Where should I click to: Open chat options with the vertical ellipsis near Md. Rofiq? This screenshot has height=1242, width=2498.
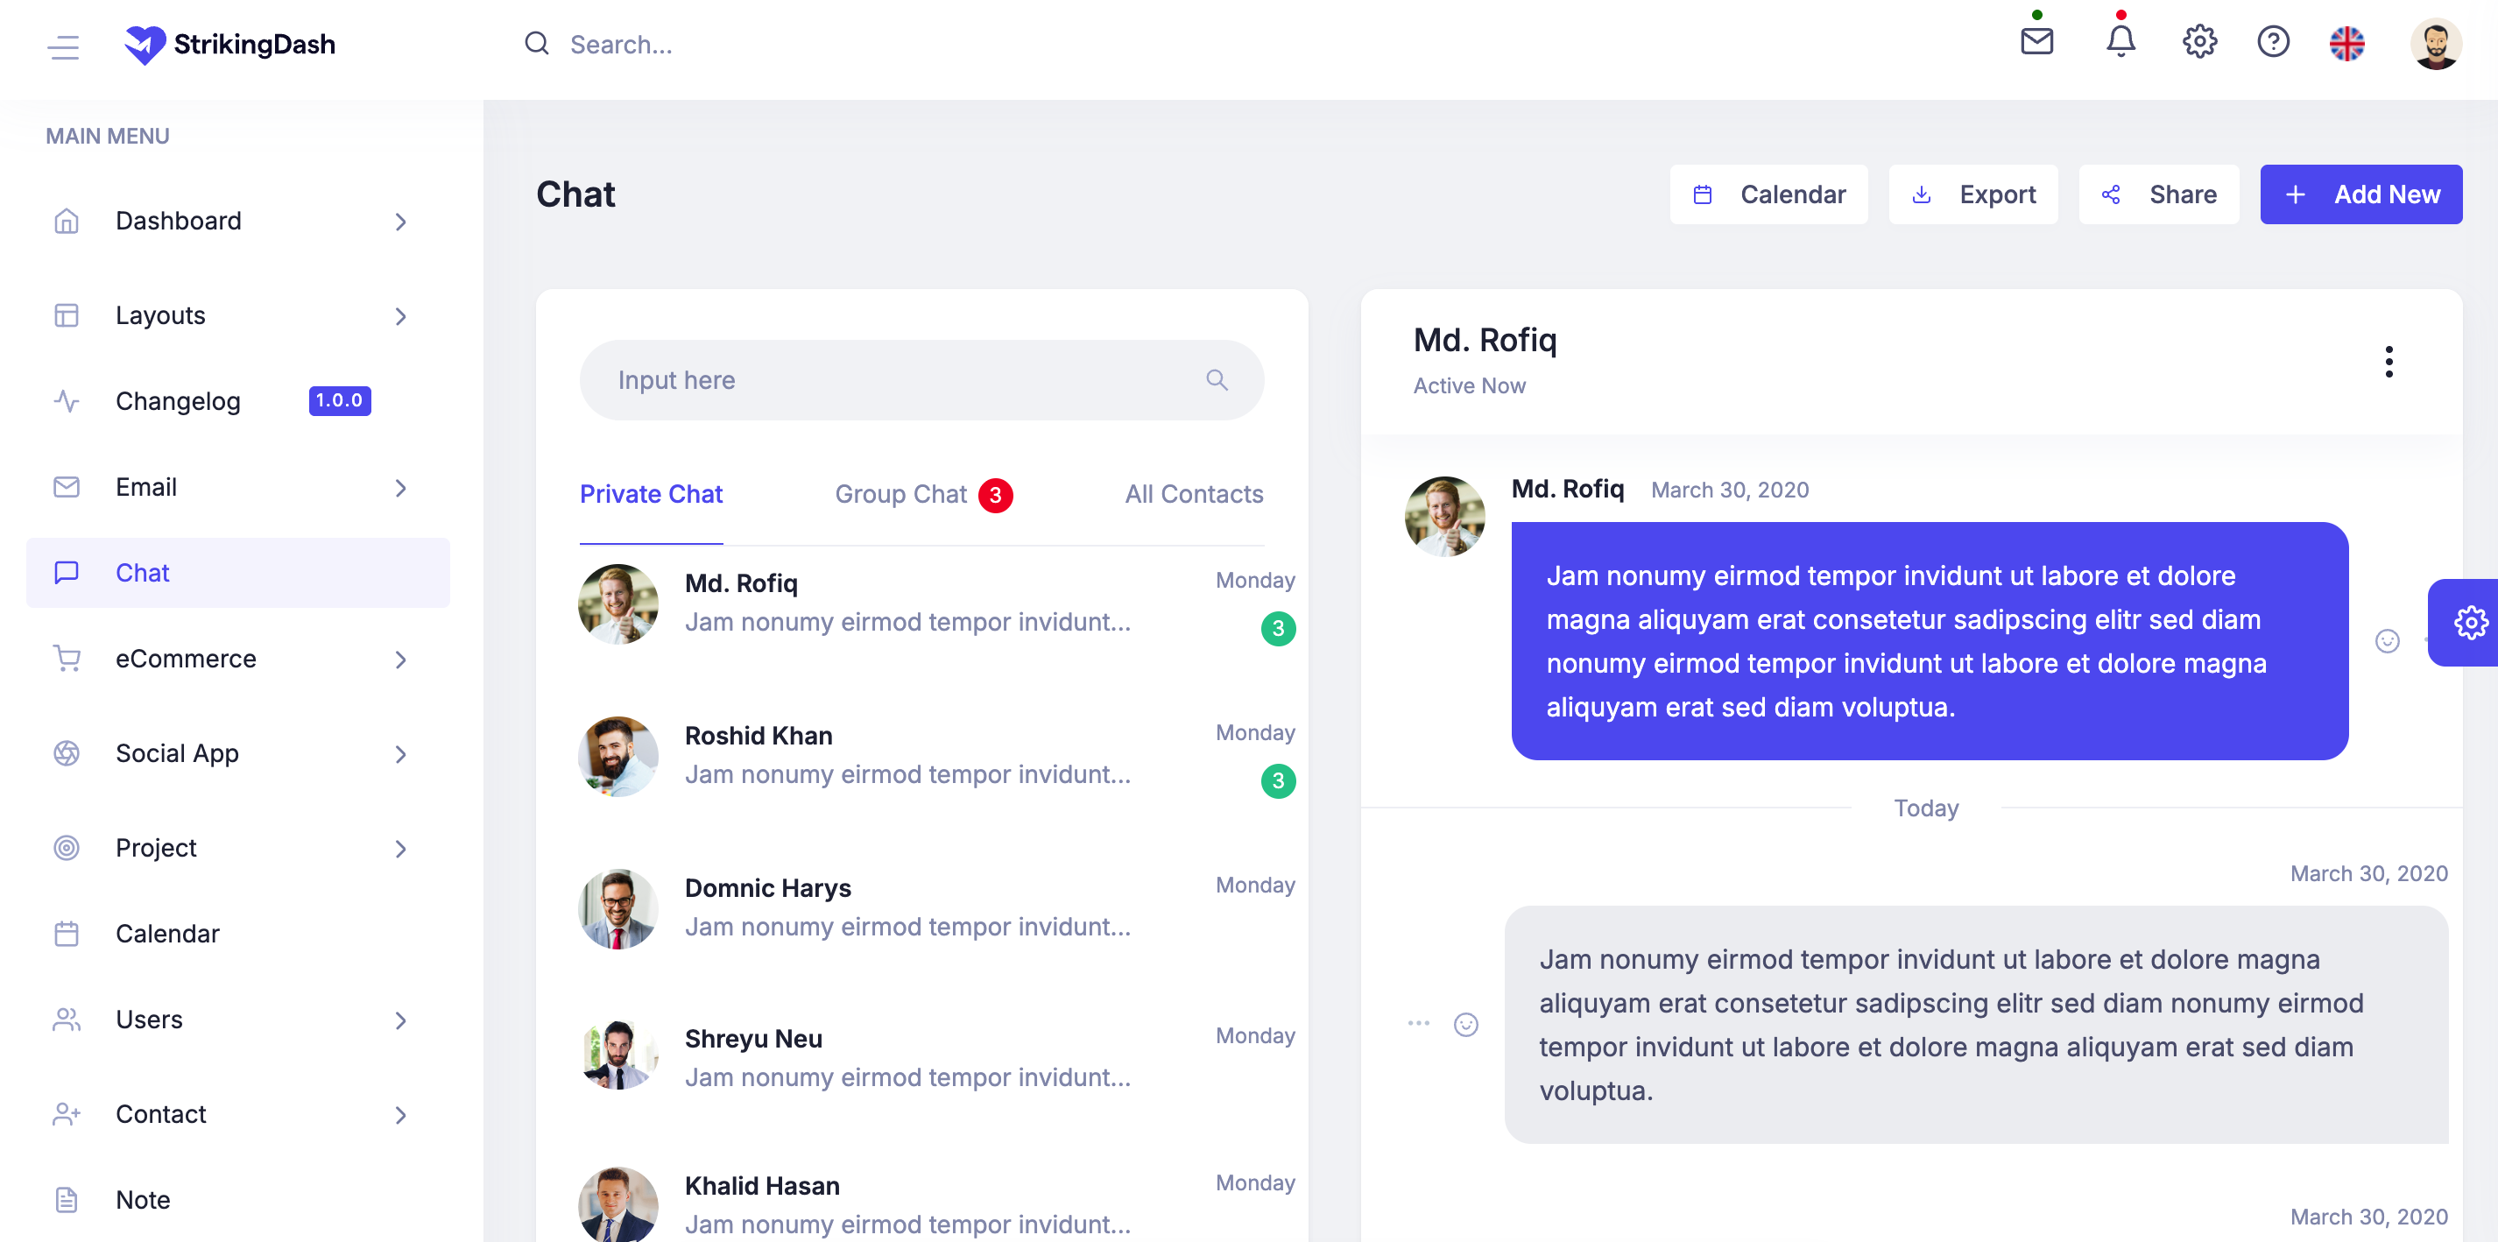coord(2389,362)
